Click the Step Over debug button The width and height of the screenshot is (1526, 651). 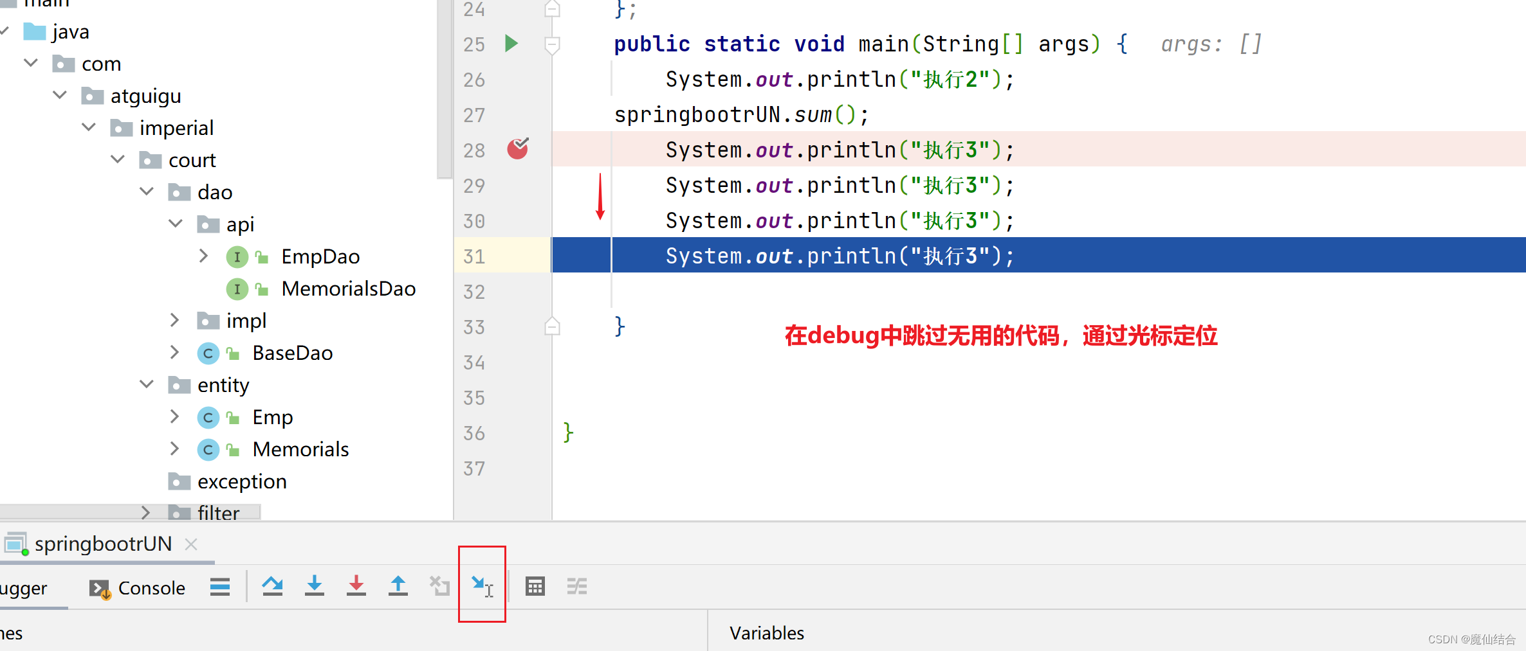pyautogui.click(x=272, y=586)
